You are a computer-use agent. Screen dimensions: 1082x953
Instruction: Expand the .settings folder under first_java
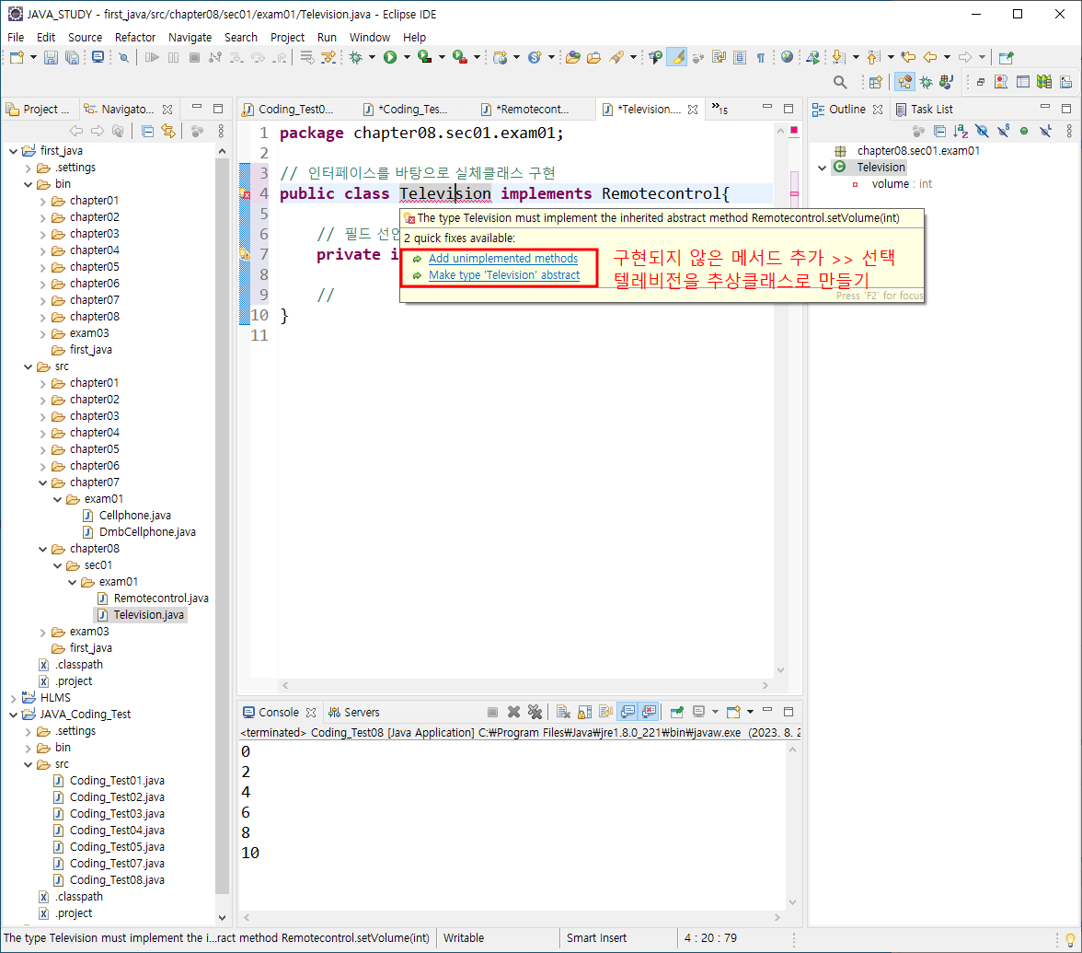(28, 168)
